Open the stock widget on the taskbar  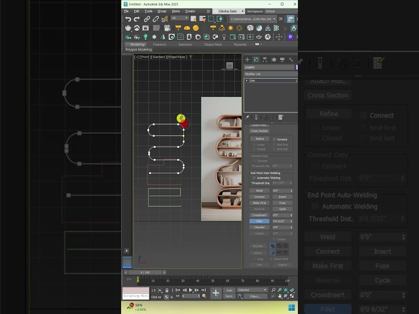pos(137,307)
